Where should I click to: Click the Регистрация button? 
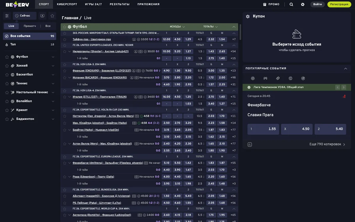(339, 4)
